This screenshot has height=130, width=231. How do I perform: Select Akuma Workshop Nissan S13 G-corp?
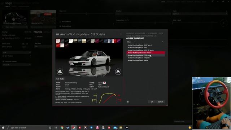pos(145,55)
